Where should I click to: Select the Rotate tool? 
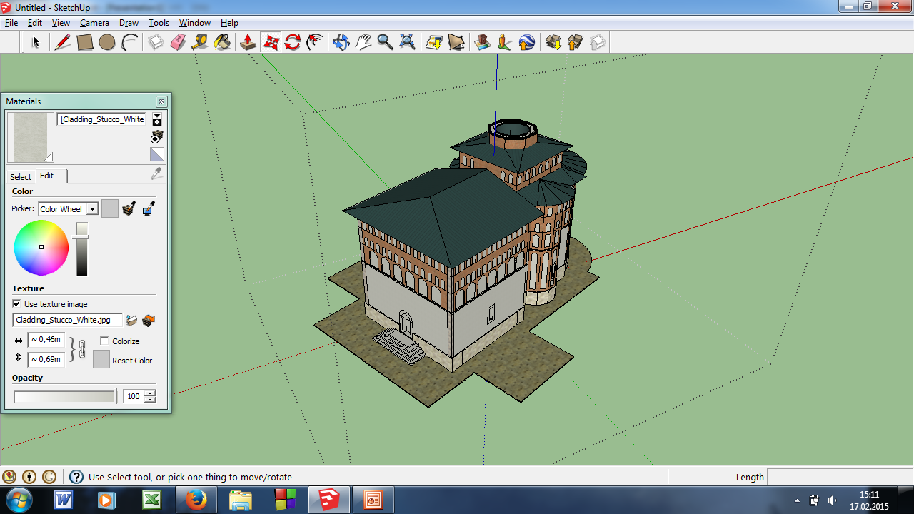[292, 42]
